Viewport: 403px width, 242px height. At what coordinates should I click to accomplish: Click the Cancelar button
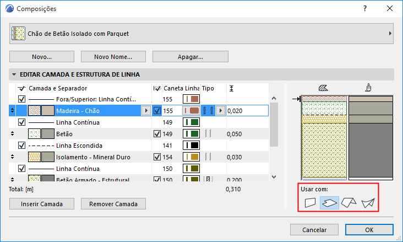(x=314, y=230)
